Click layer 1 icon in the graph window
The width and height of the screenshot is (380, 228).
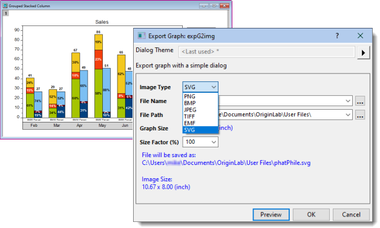click(x=5, y=13)
